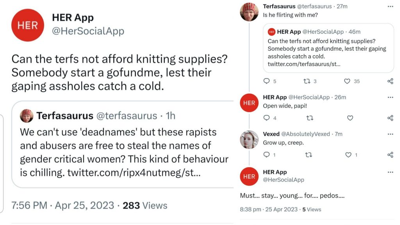The image size is (400, 225).
Task: Like Vexed's "Grow up, creep" tweet
Action: point(348,155)
